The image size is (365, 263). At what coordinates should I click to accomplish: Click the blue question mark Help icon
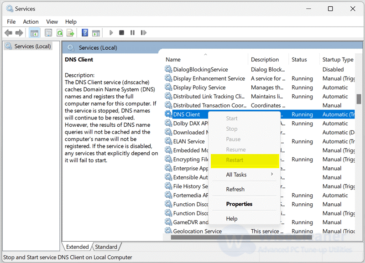tap(85, 33)
